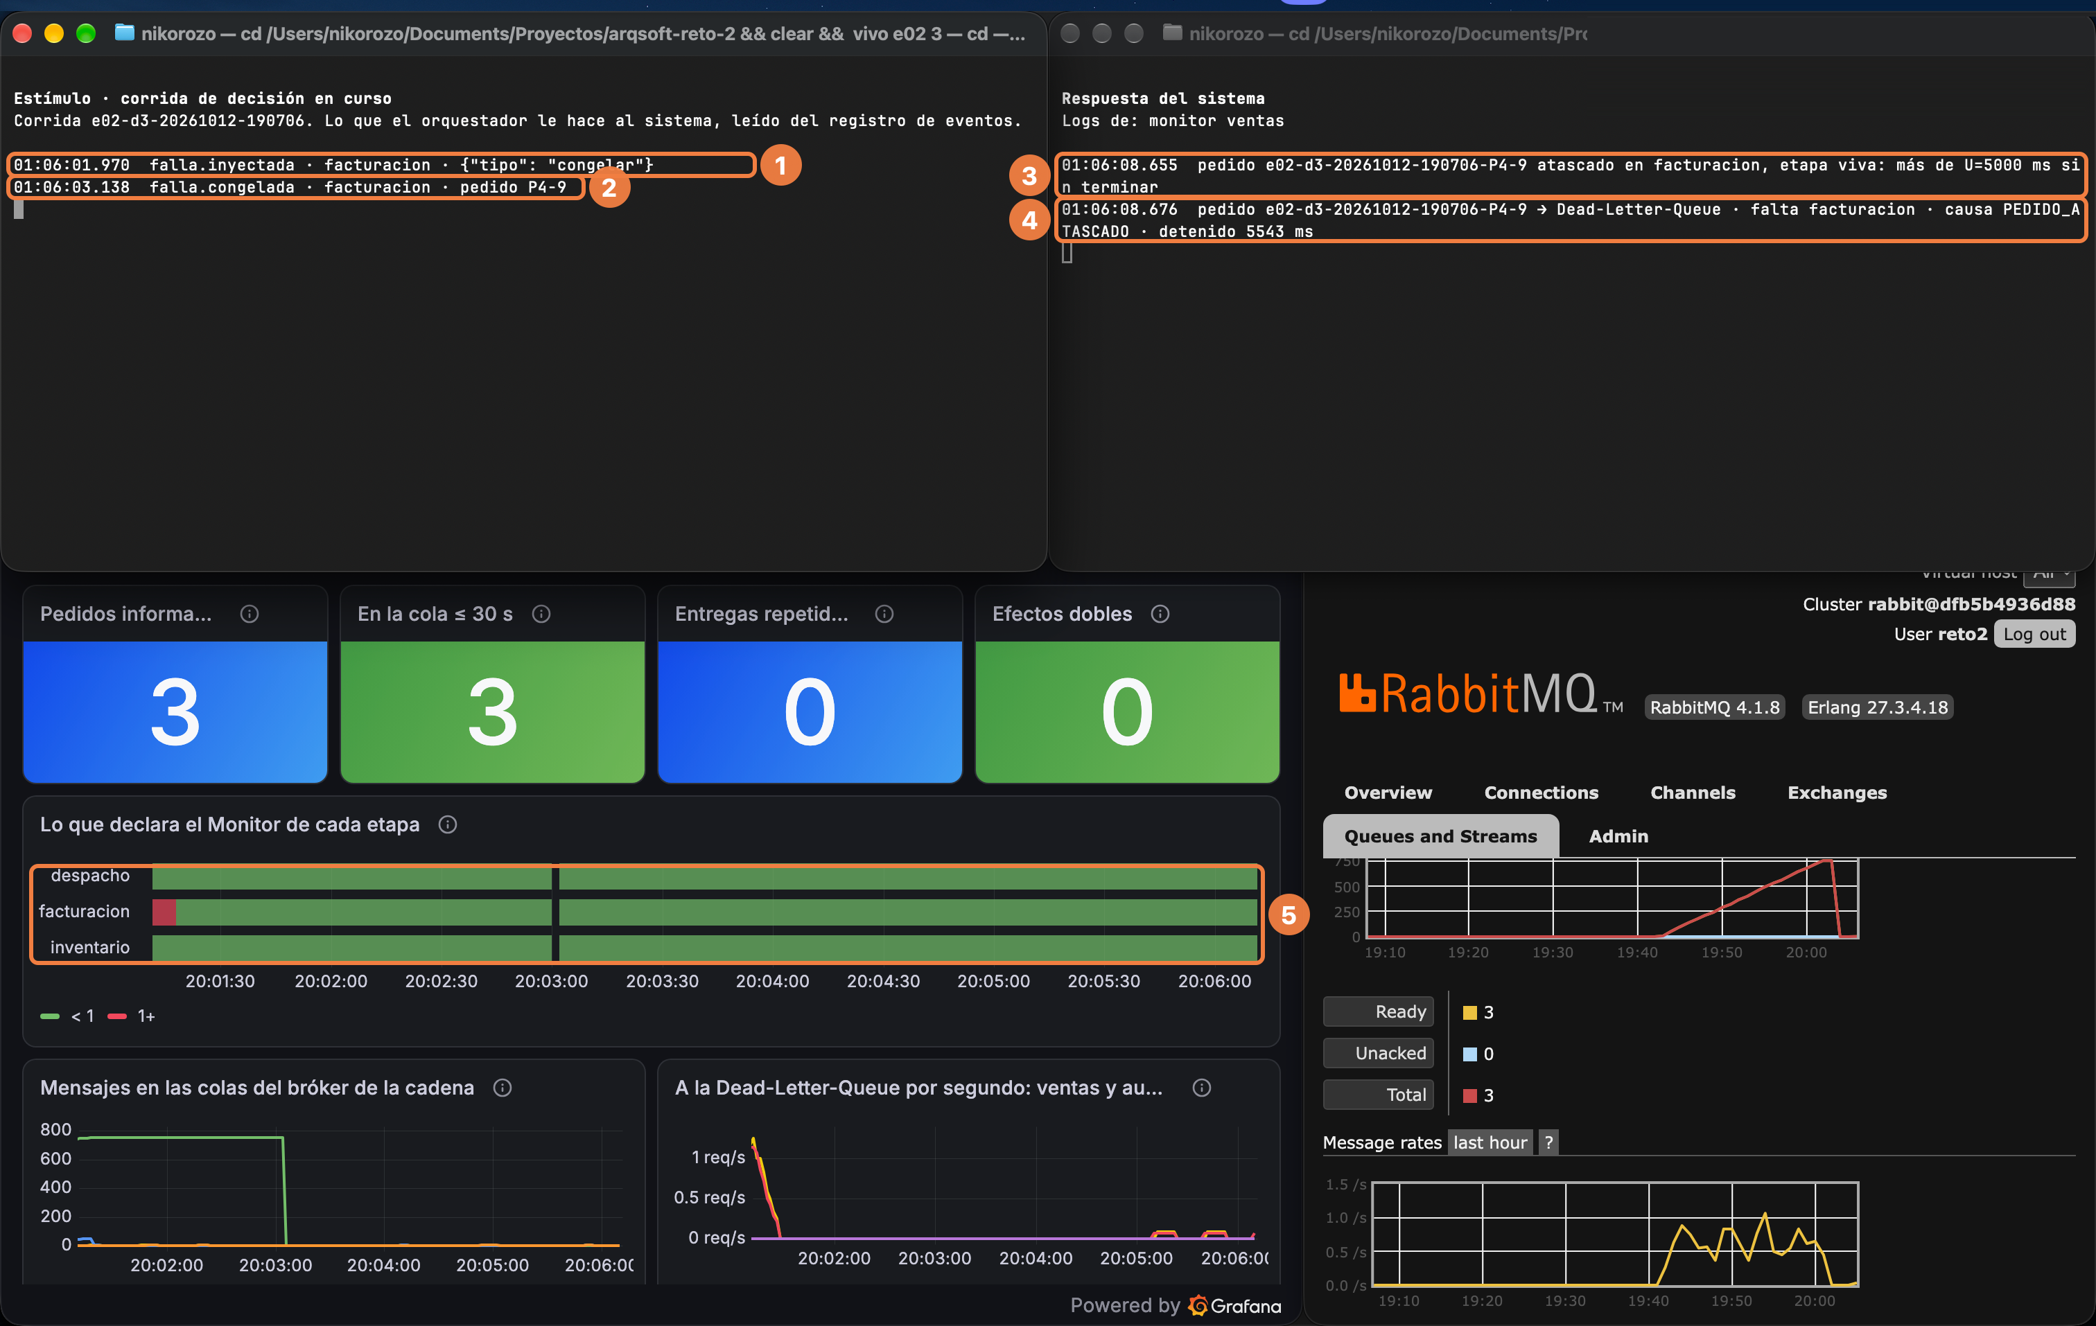Click info icon beside Efectos dobles

pyautogui.click(x=1160, y=615)
